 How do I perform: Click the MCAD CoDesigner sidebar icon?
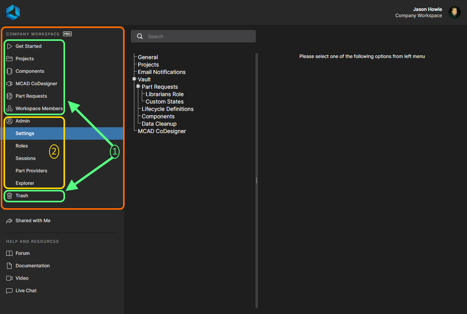[x=9, y=84]
